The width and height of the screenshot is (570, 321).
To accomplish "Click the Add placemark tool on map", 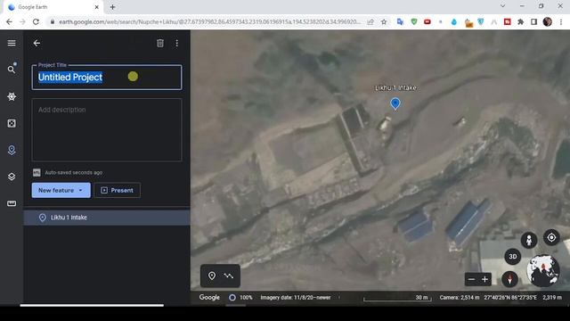I will pos(212,276).
